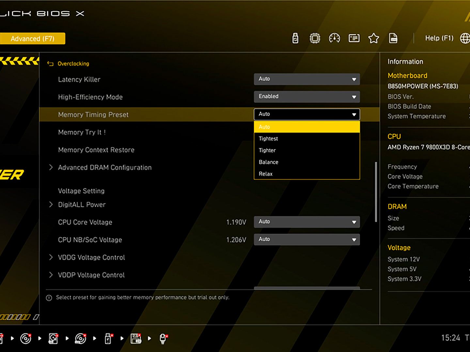Select the USB flash drive boot device icon
Image resolution: width=470 pixels, height=352 pixels.
pos(108,339)
